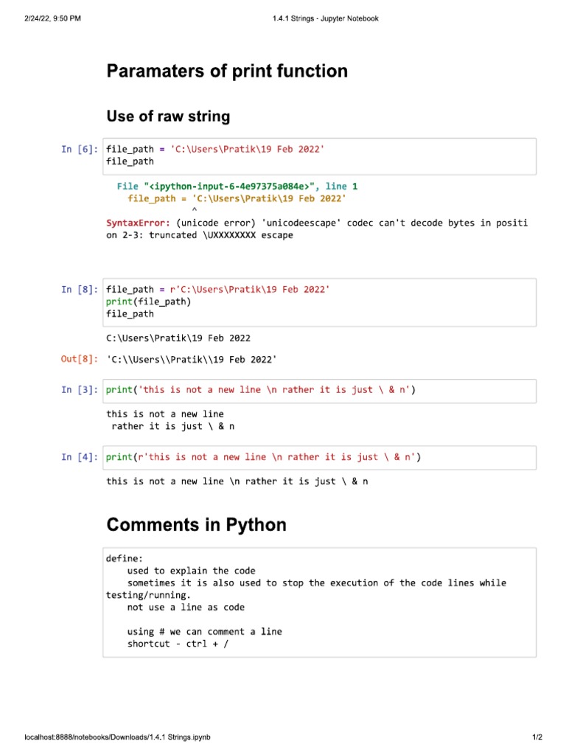
Task: Click the 'Use of raw string' heading
Action: click(x=168, y=116)
